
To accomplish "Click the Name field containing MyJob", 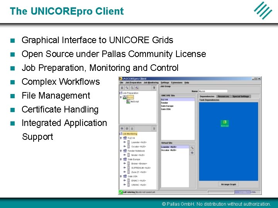I will pyautogui.click(x=213, y=91).
